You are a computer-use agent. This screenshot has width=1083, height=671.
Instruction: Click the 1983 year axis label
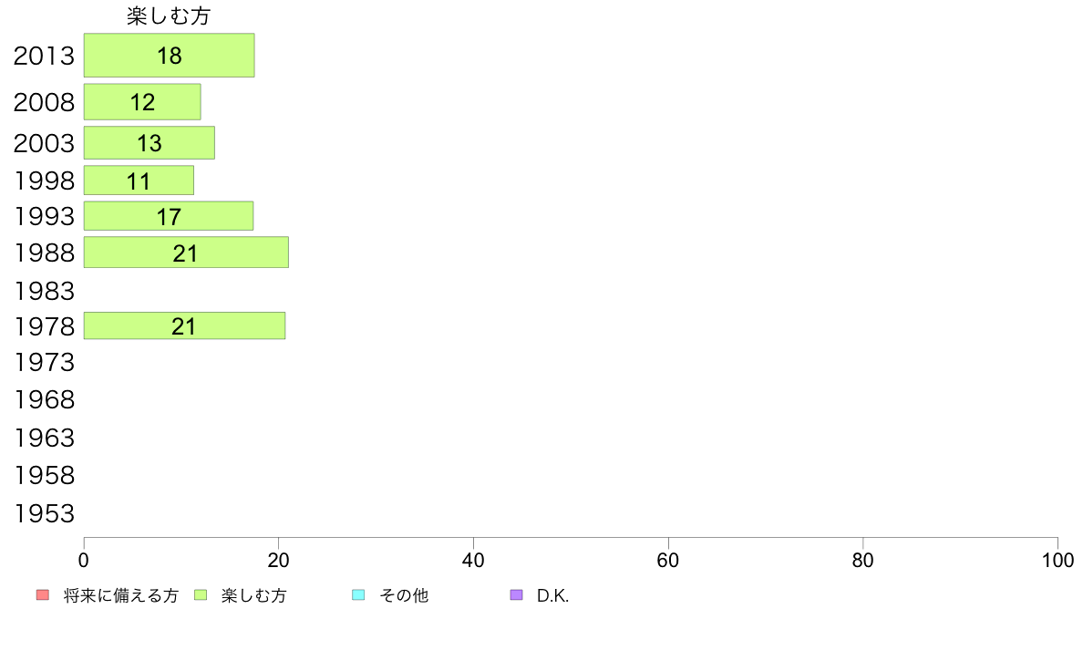pyautogui.click(x=44, y=291)
